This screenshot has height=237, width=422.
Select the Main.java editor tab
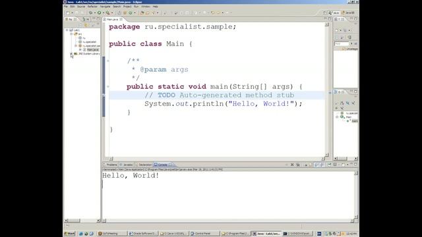[113, 19]
